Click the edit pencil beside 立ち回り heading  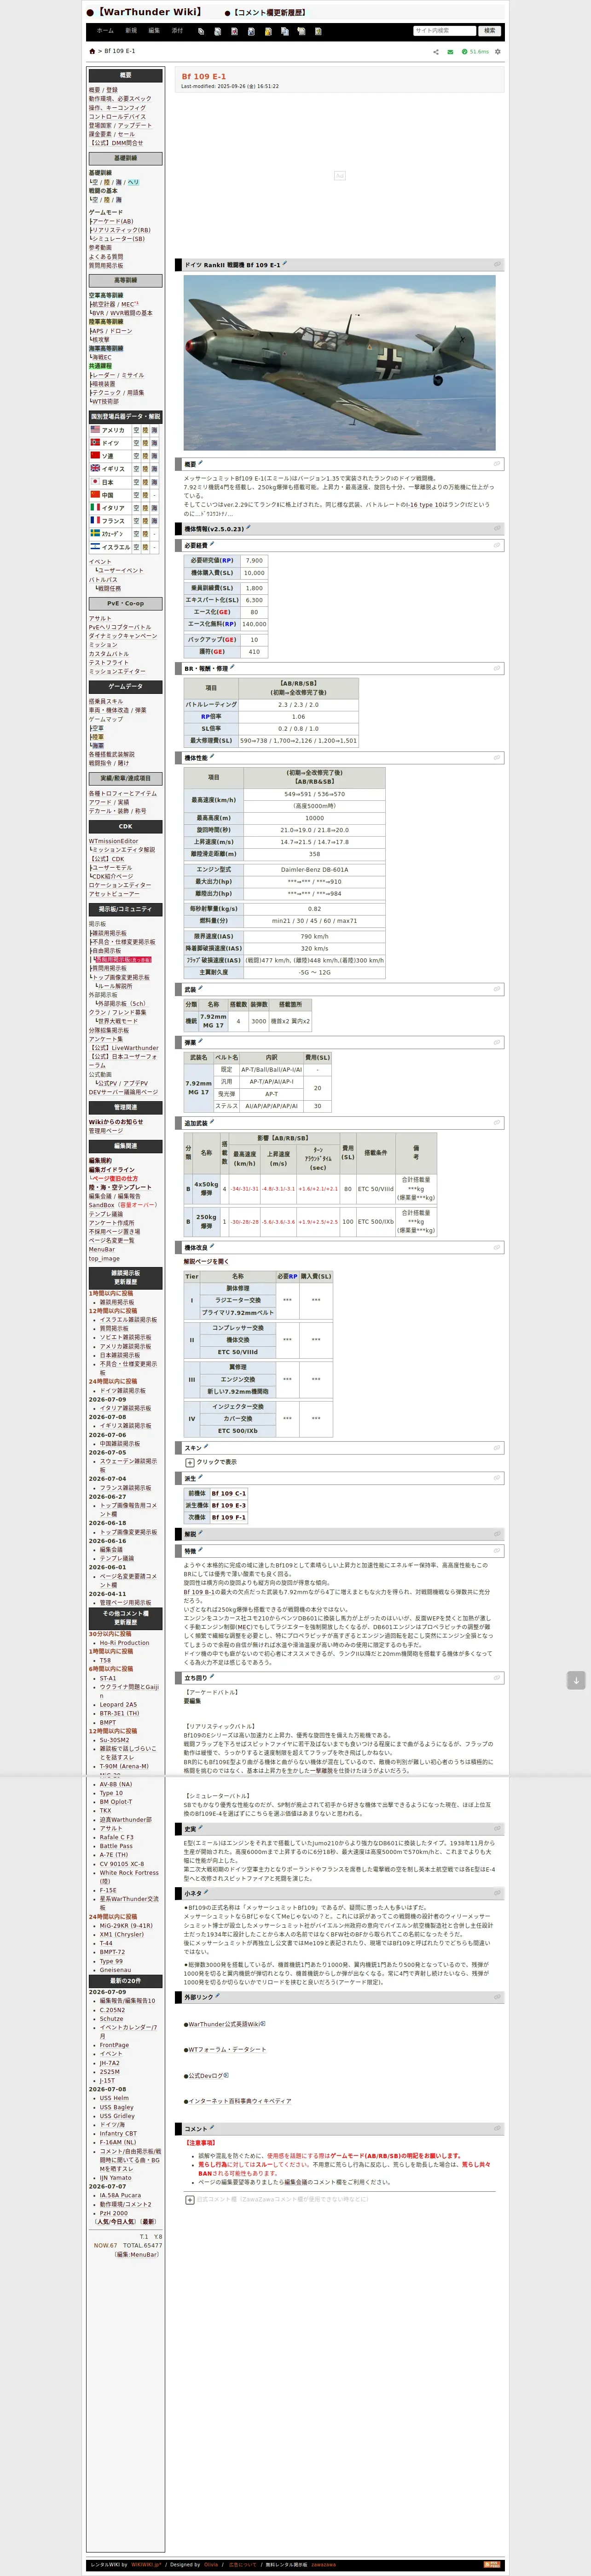[213, 1677]
